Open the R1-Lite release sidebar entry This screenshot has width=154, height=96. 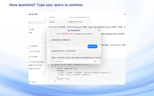(33, 57)
